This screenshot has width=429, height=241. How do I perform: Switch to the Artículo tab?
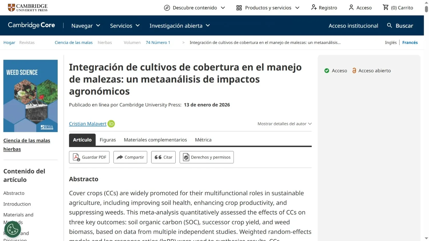point(82,140)
